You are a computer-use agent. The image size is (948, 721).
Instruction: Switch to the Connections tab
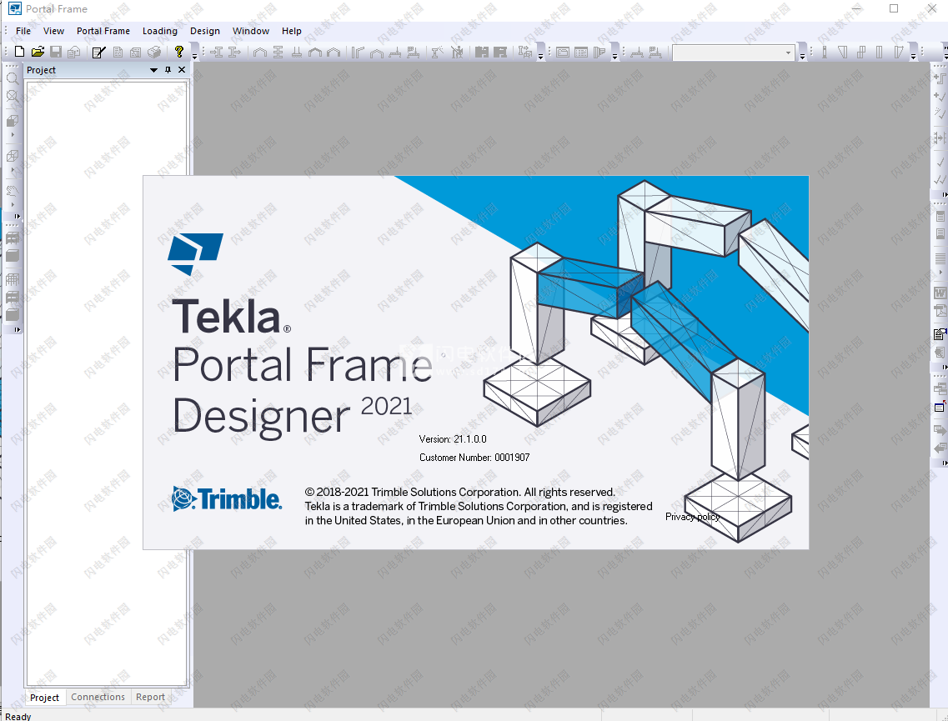[x=98, y=697]
